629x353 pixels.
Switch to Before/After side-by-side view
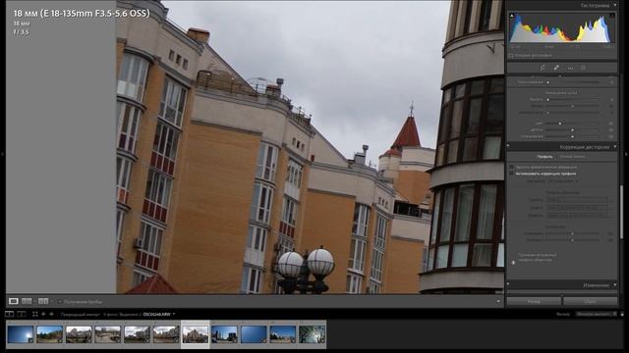tap(27, 301)
